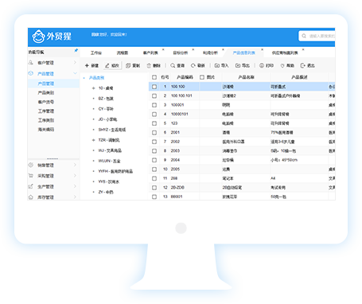The width and height of the screenshot is (362, 304).
Task: Expand the "10 - 桌椅" tree node plus
Action: click(93, 88)
